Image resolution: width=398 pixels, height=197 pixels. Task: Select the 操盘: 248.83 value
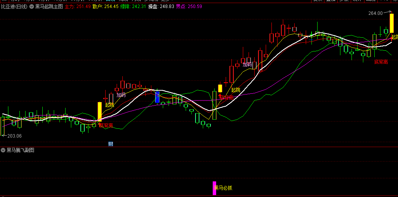pyautogui.click(x=161, y=6)
